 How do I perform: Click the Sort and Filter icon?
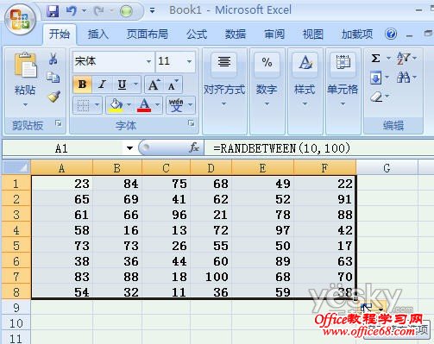tap(403, 59)
